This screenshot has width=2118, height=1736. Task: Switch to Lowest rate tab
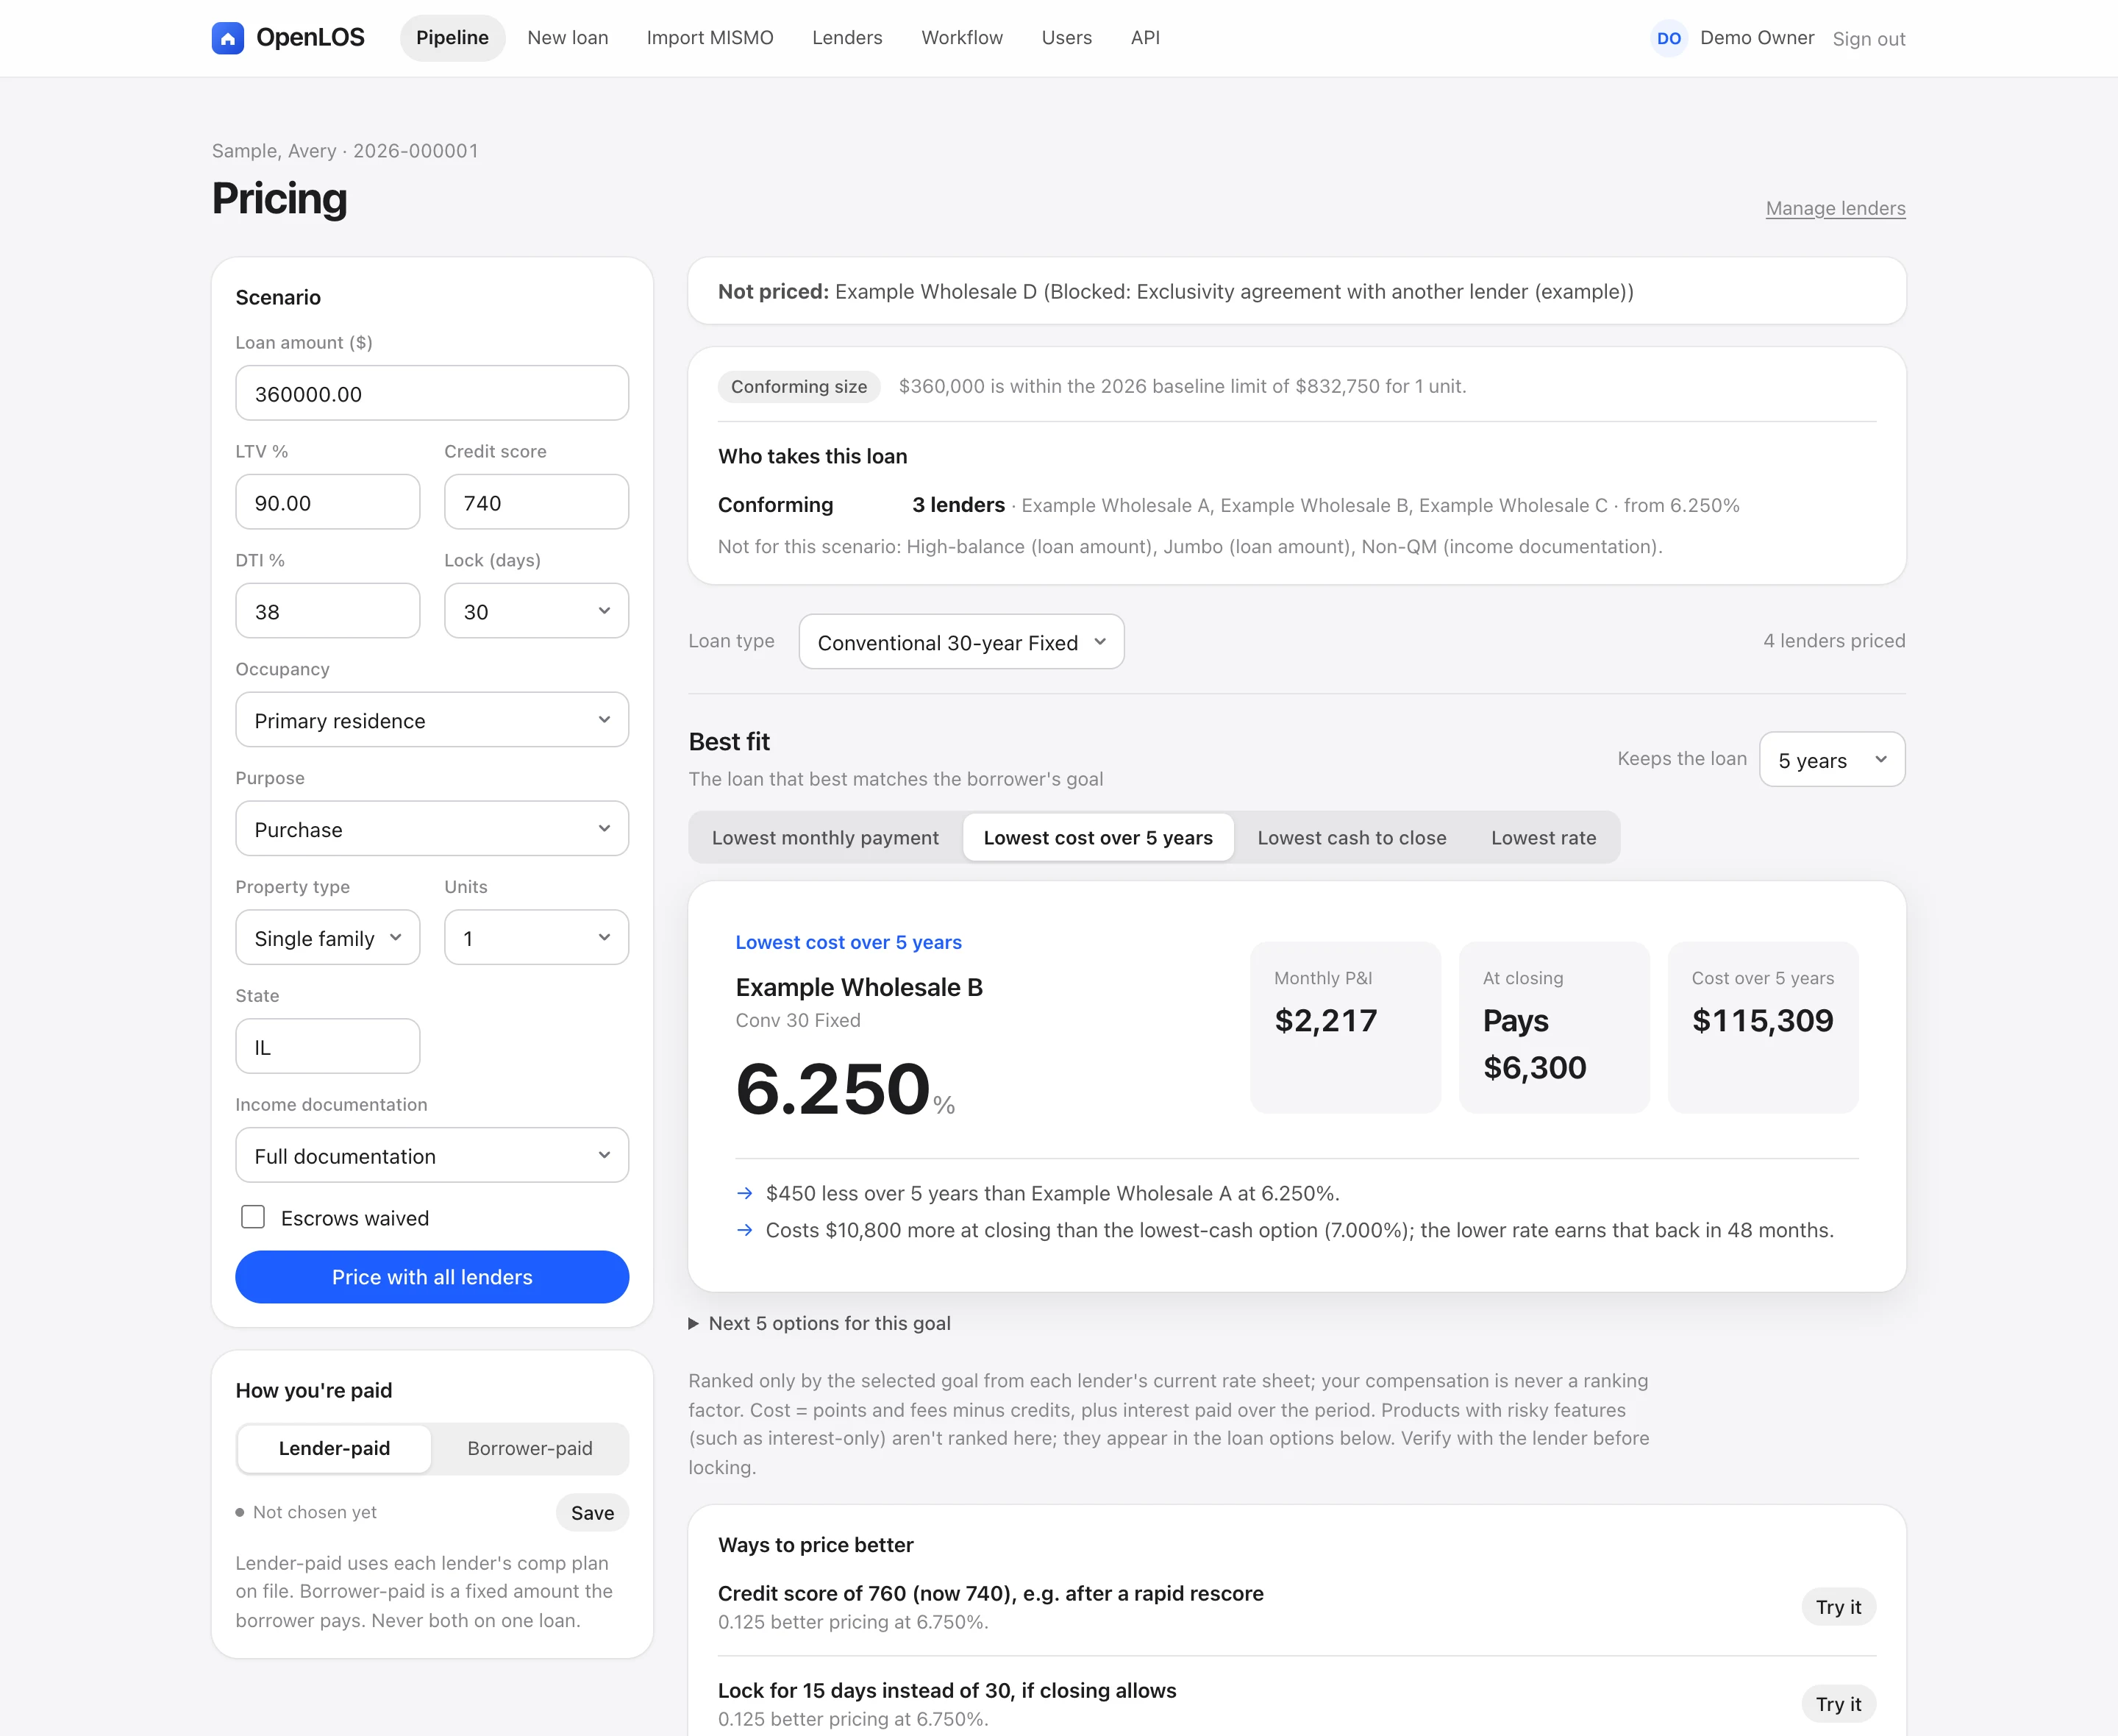pyautogui.click(x=1543, y=838)
